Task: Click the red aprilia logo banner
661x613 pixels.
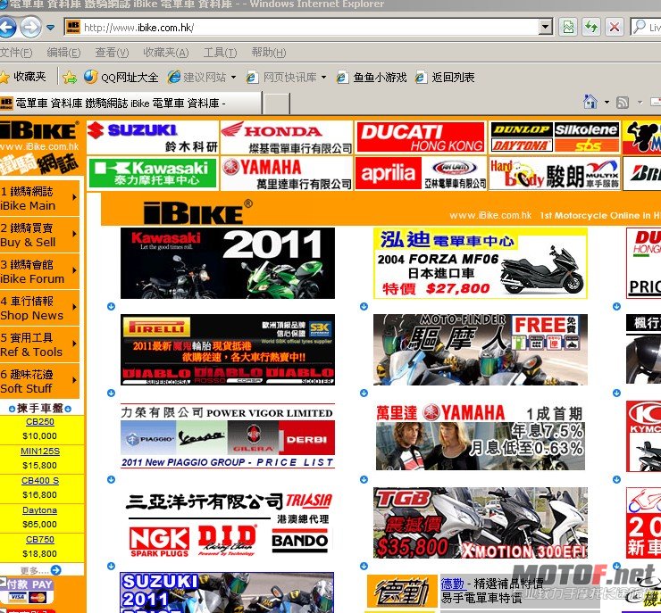Action: pyautogui.click(x=389, y=173)
